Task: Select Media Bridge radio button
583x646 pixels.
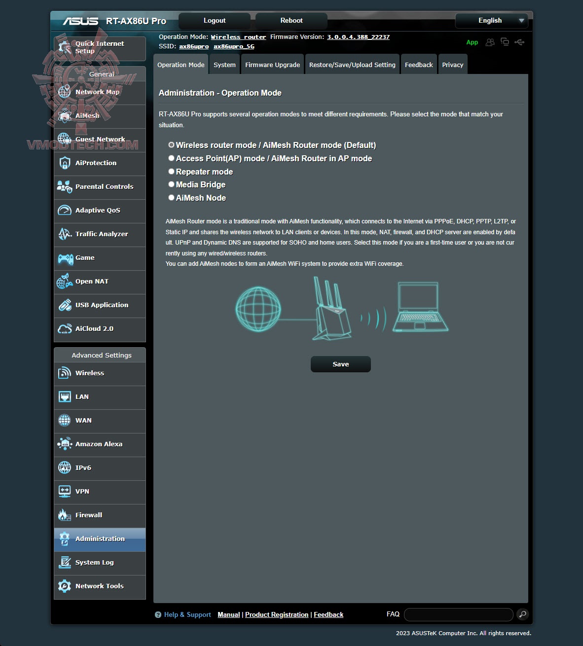Action: tap(171, 184)
